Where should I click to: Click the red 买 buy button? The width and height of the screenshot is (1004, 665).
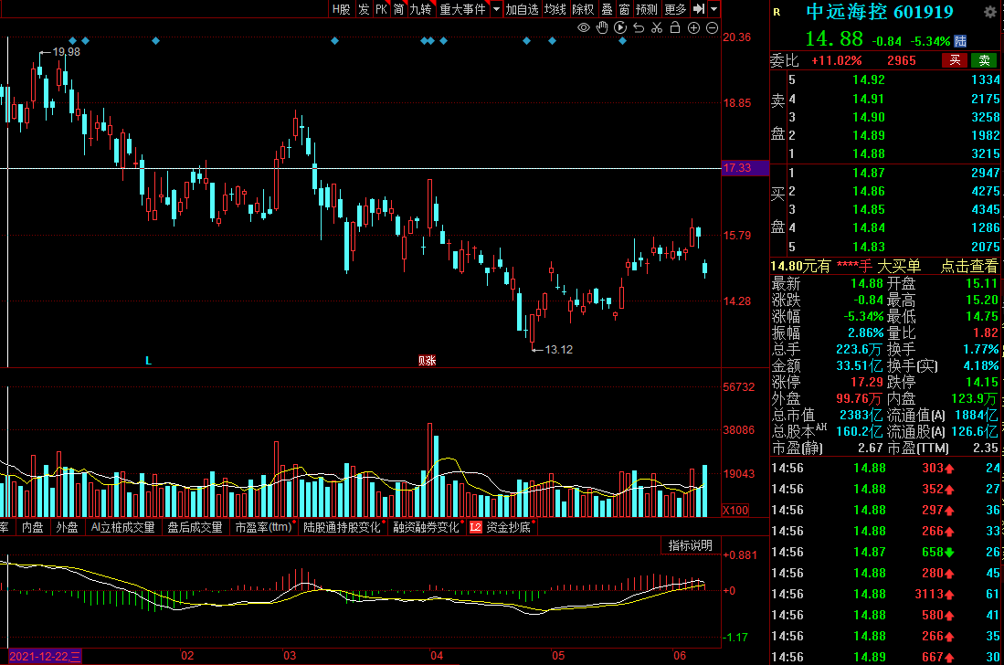[955, 60]
